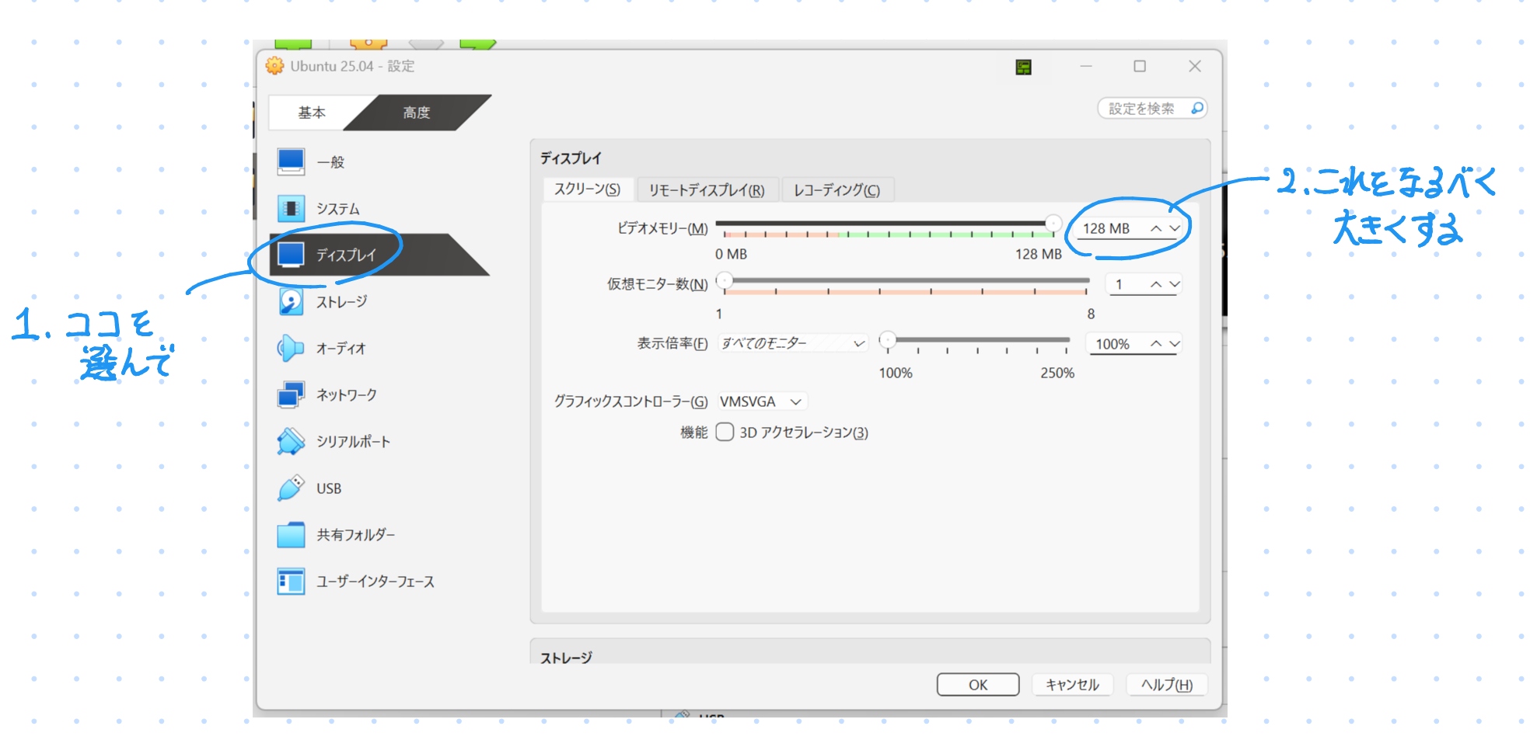Open the ストレージ (Storage) disk icon
This screenshot has width=1537, height=740.
coord(291,302)
